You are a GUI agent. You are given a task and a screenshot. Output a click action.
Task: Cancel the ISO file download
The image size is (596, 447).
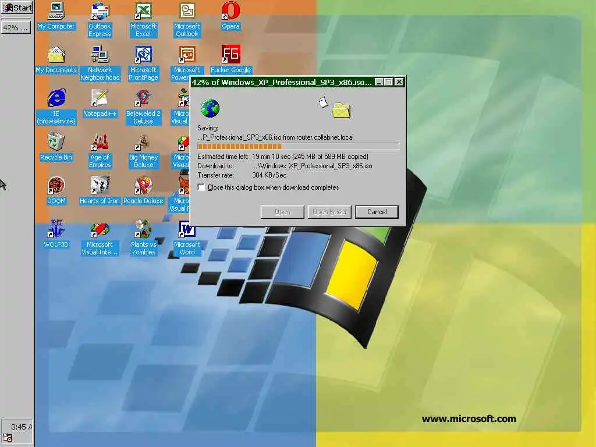(377, 212)
